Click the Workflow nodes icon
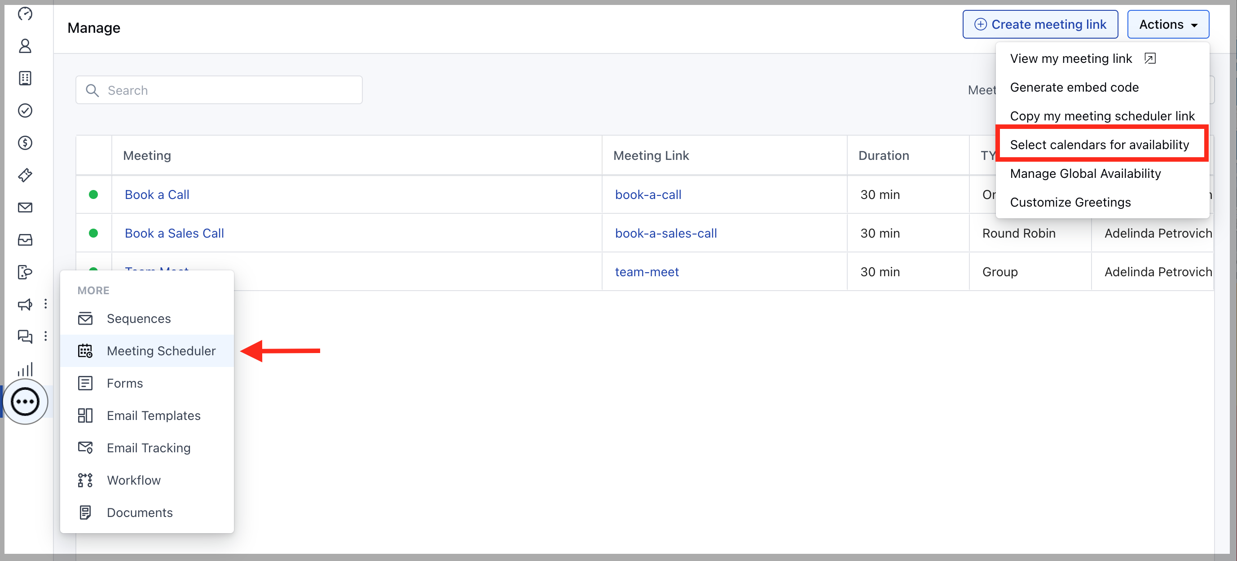 85,480
